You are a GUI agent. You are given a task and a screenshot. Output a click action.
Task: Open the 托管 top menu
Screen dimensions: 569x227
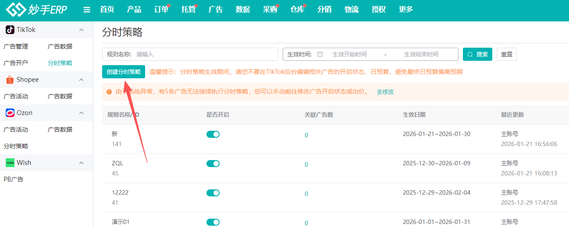[188, 10]
